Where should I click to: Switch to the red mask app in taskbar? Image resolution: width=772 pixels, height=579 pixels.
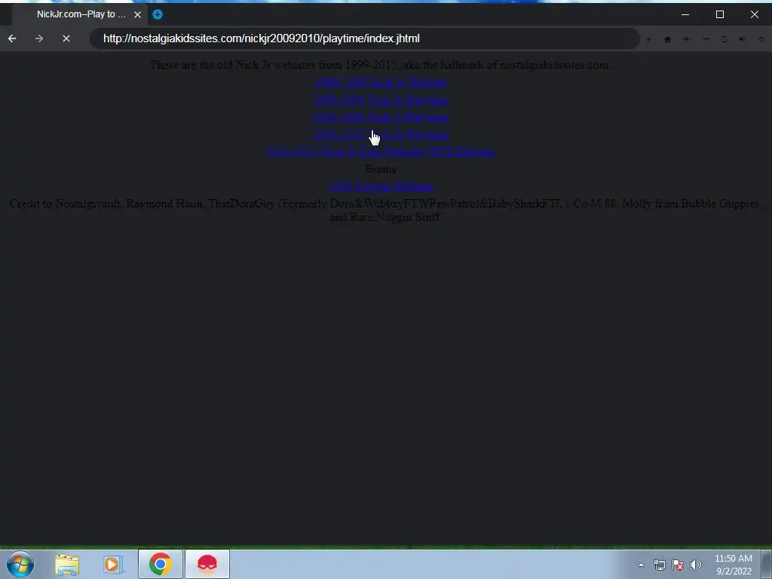tap(207, 564)
